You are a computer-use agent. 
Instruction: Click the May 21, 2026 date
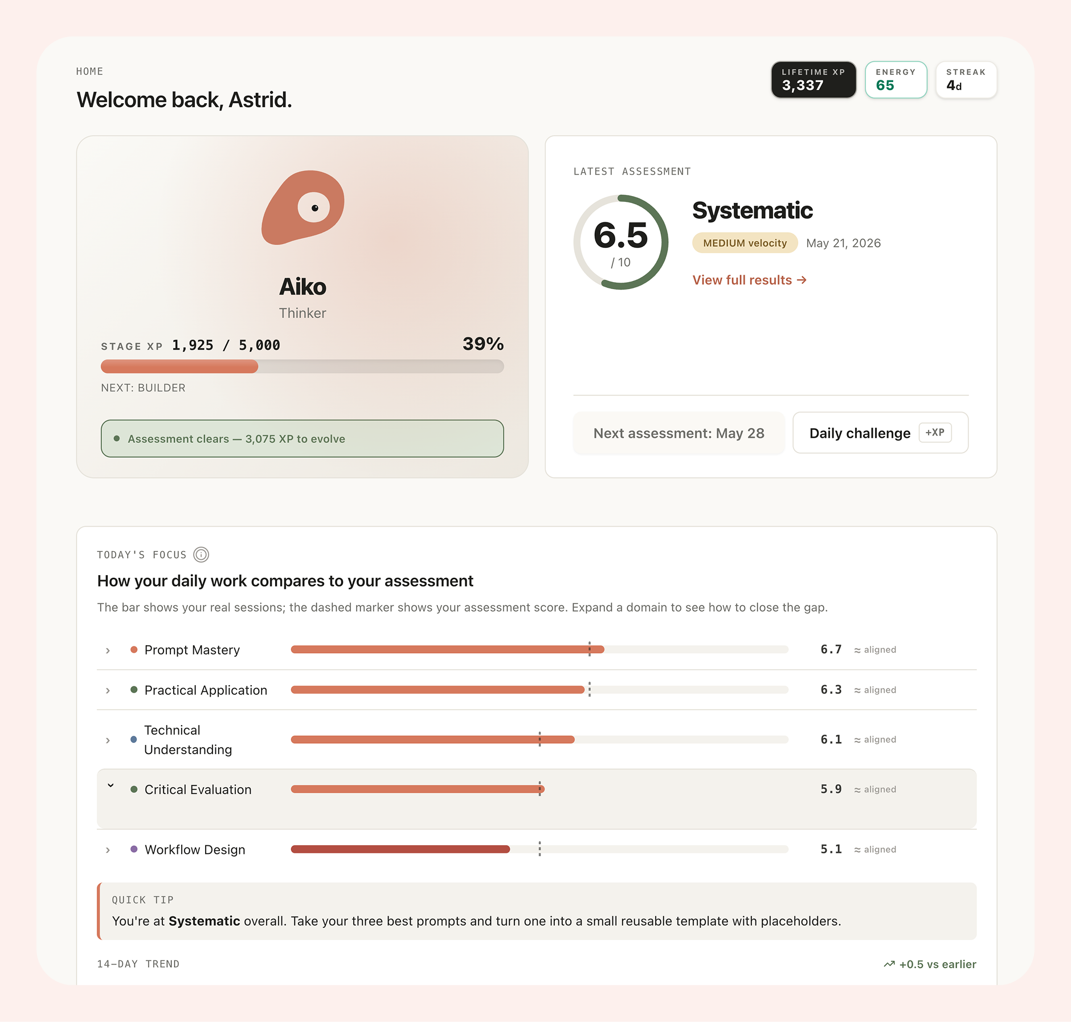coord(843,243)
